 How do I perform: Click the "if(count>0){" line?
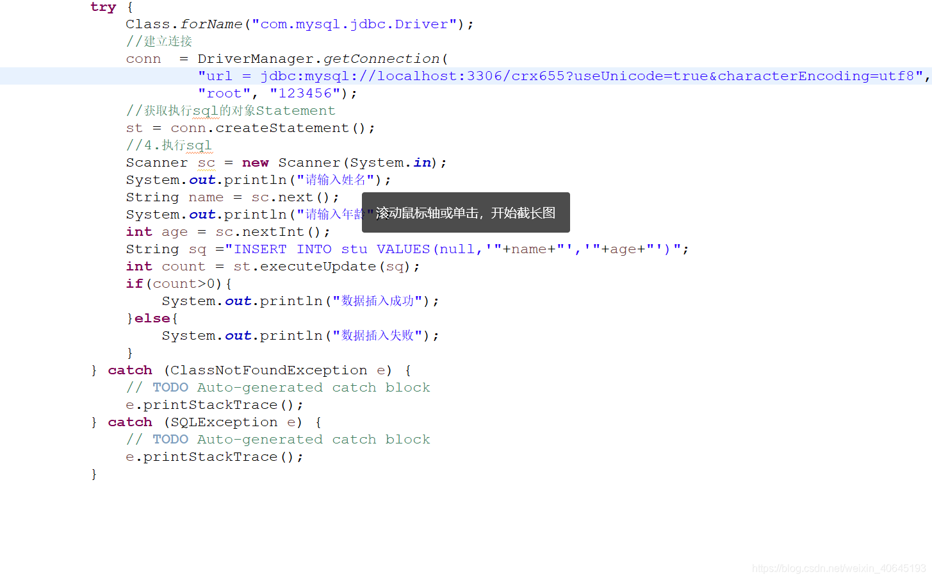pos(179,284)
